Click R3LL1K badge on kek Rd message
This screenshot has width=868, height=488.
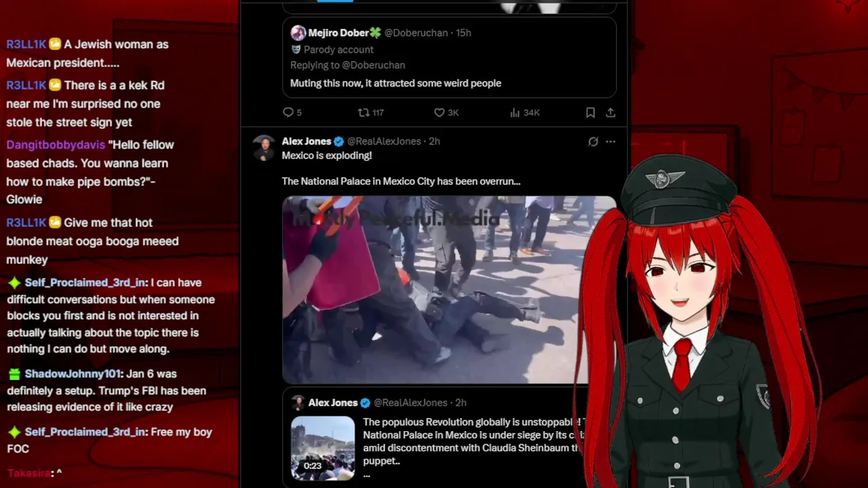(55, 85)
